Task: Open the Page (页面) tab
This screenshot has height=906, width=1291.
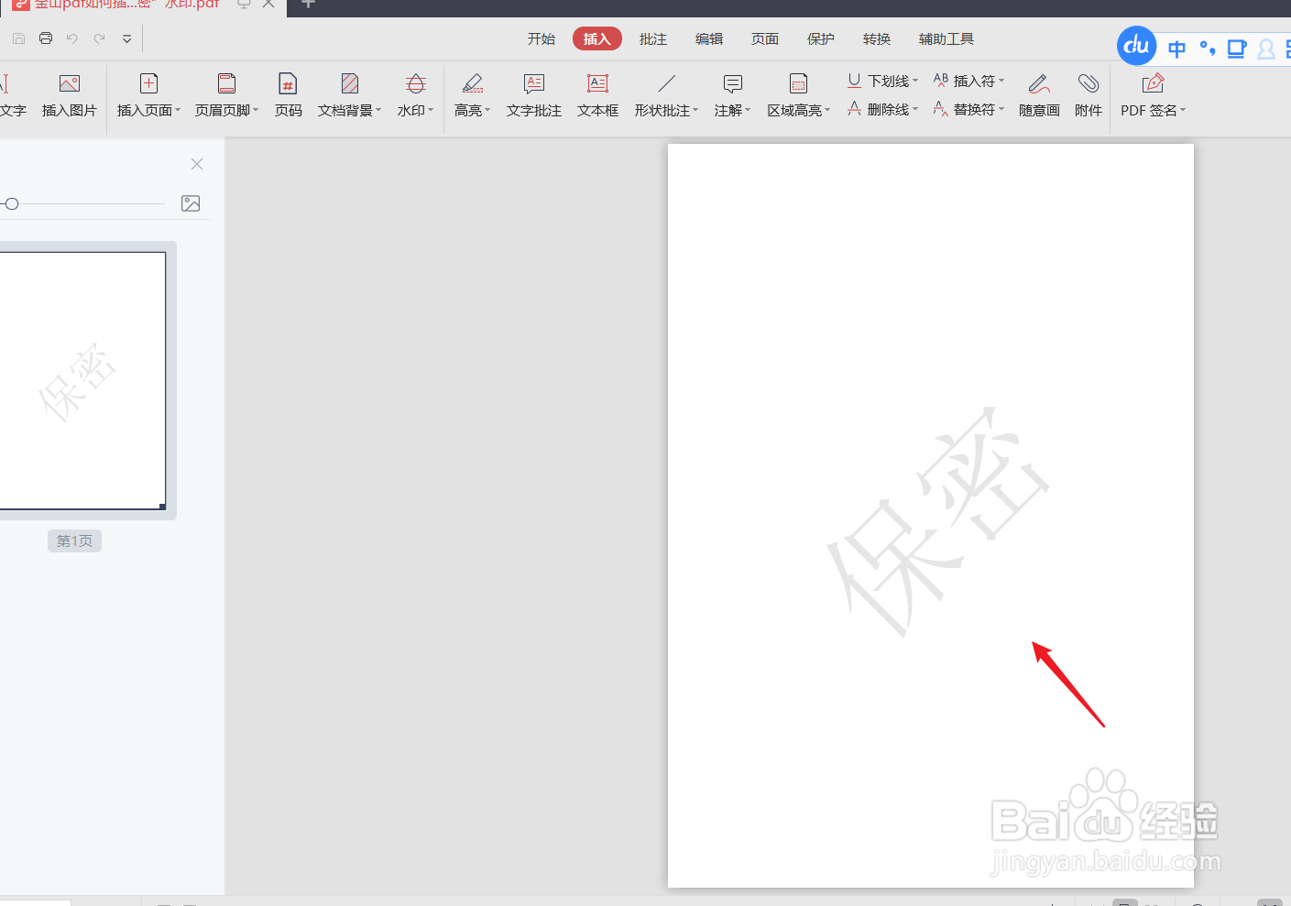Action: 765,38
